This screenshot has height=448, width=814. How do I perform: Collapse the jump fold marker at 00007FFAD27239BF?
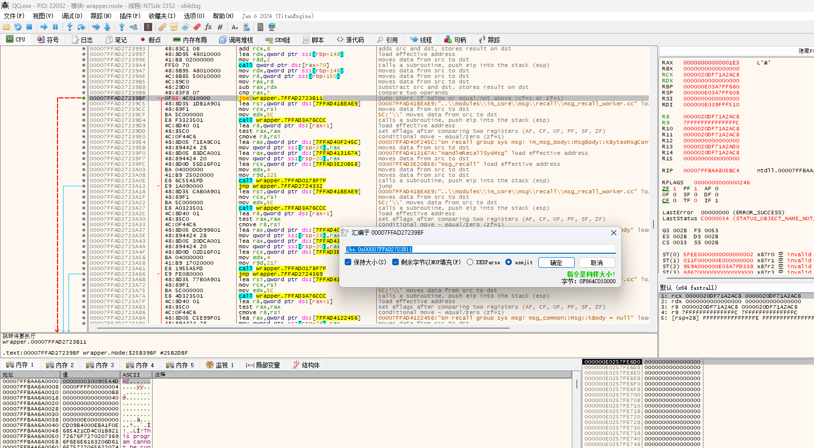[x=159, y=98]
